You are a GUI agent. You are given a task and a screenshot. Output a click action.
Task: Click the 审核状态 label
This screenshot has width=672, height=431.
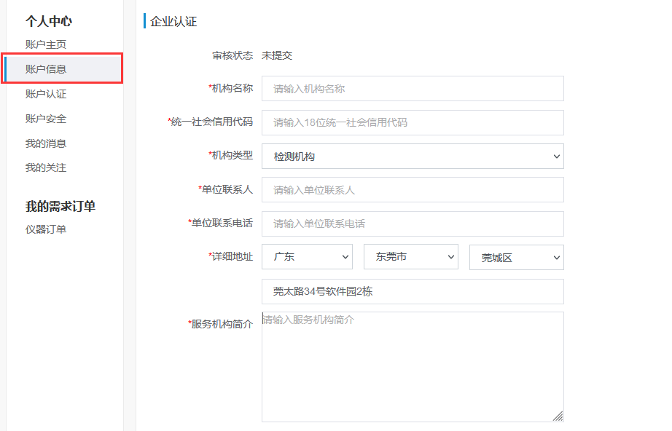tap(233, 55)
